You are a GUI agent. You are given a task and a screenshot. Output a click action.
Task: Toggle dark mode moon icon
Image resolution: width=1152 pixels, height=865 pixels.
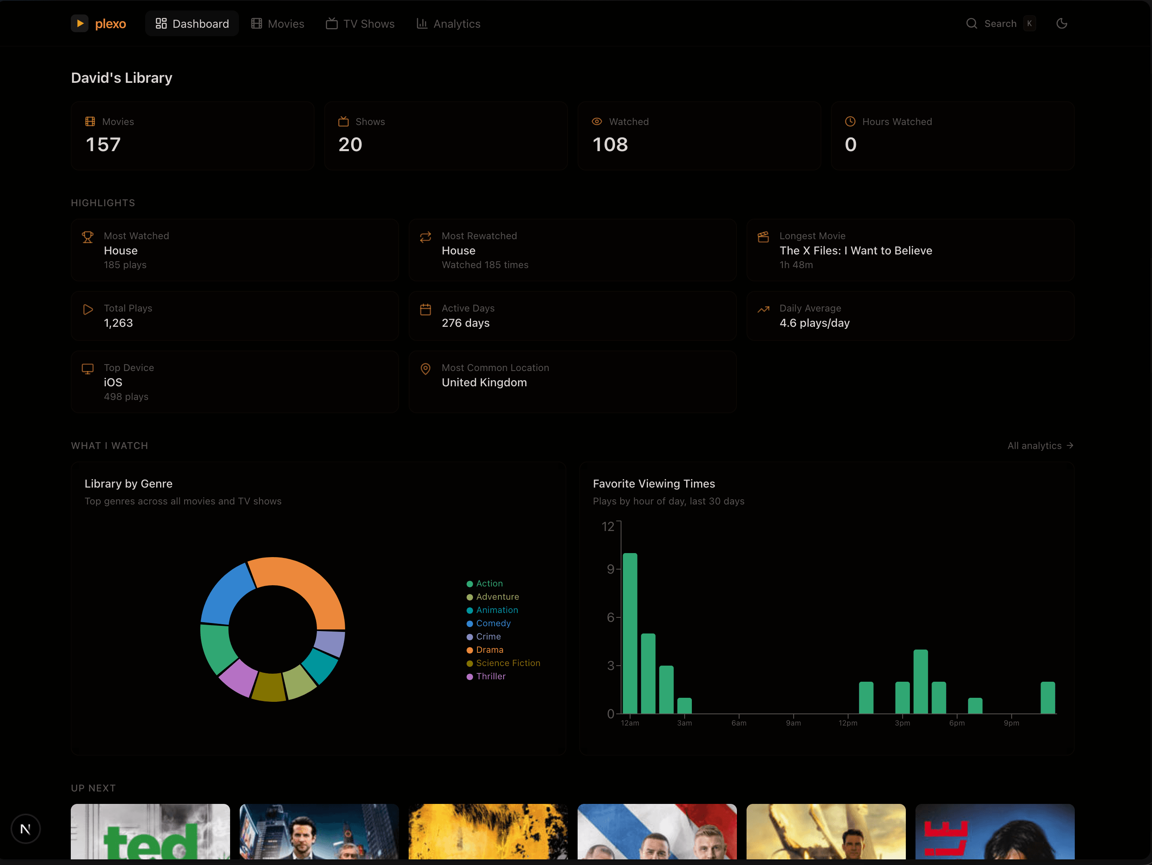(x=1061, y=23)
